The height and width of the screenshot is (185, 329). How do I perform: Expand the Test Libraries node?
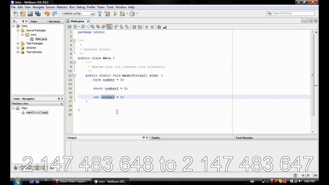click(18, 52)
